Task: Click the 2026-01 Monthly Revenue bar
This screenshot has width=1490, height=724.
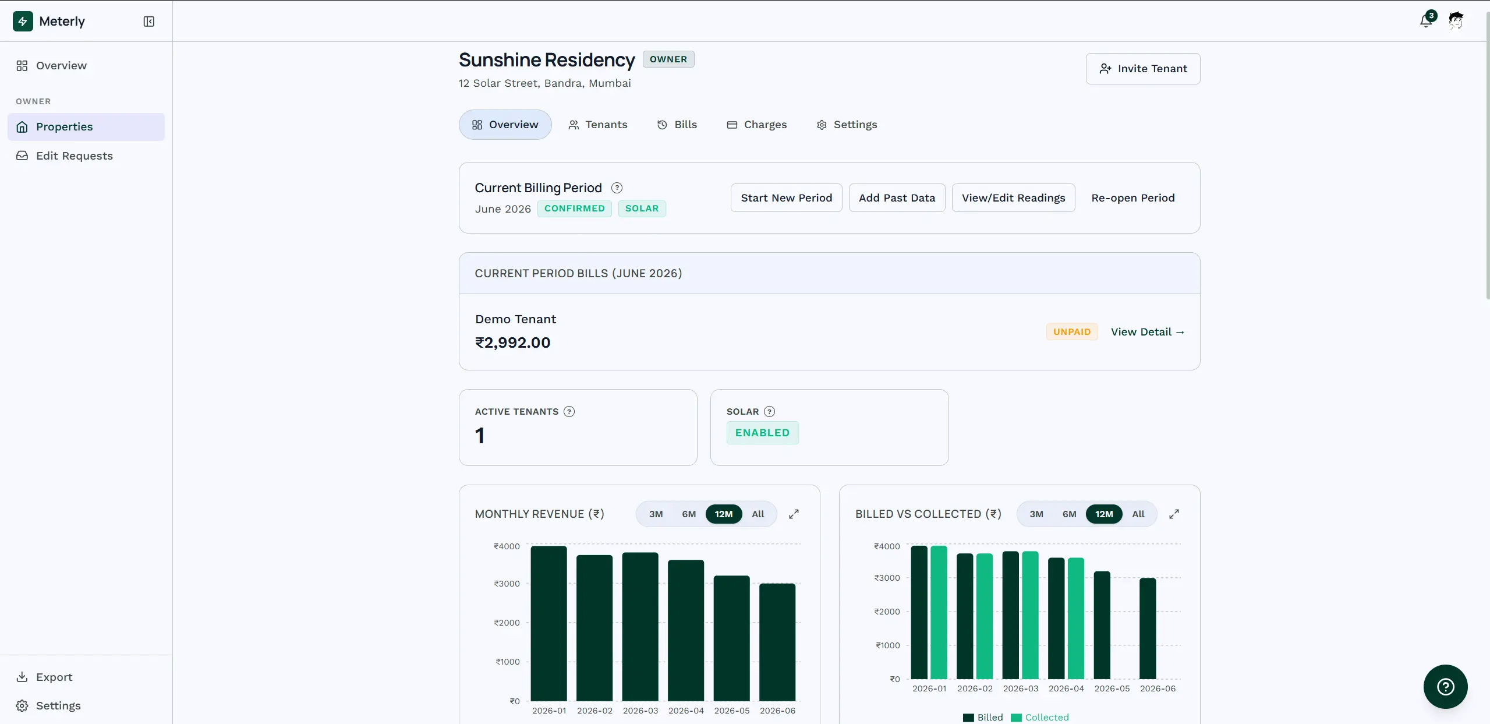Action: 548,623
